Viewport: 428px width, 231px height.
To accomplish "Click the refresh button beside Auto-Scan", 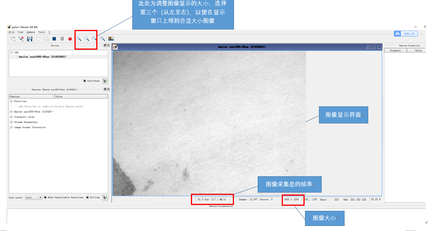I will 105,81.
